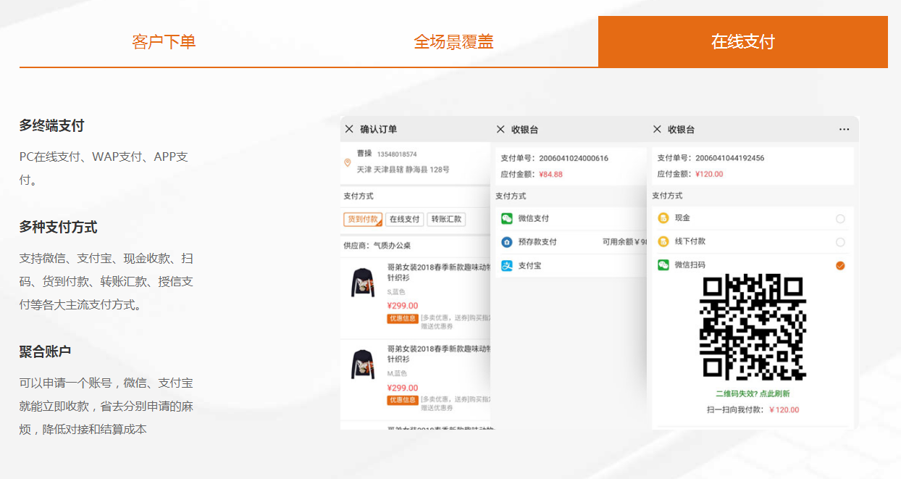Choose the 转账汇款 payment button

click(445, 219)
